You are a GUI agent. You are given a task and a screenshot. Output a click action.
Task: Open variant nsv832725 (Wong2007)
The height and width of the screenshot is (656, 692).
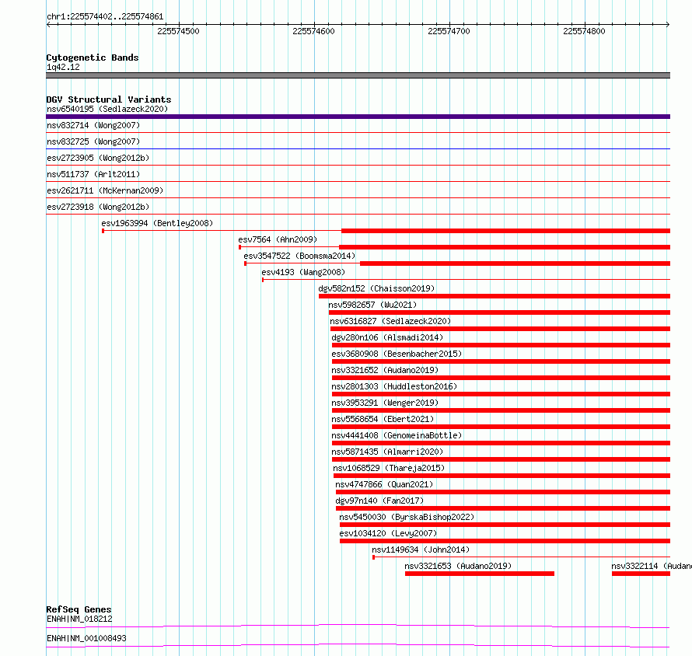tap(93, 141)
